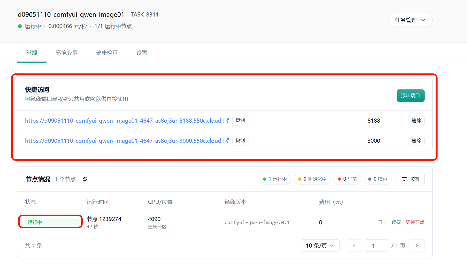
Task: Toggle the 0 初始化中 status filter
Action: point(312,179)
